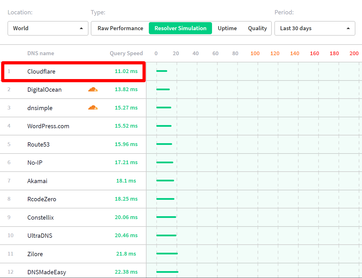Open the Route53 DNS entry

tap(38, 144)
